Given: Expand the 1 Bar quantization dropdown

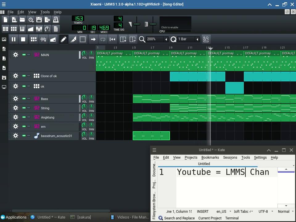Looking at the screenshot, I should tap(197, 39).
